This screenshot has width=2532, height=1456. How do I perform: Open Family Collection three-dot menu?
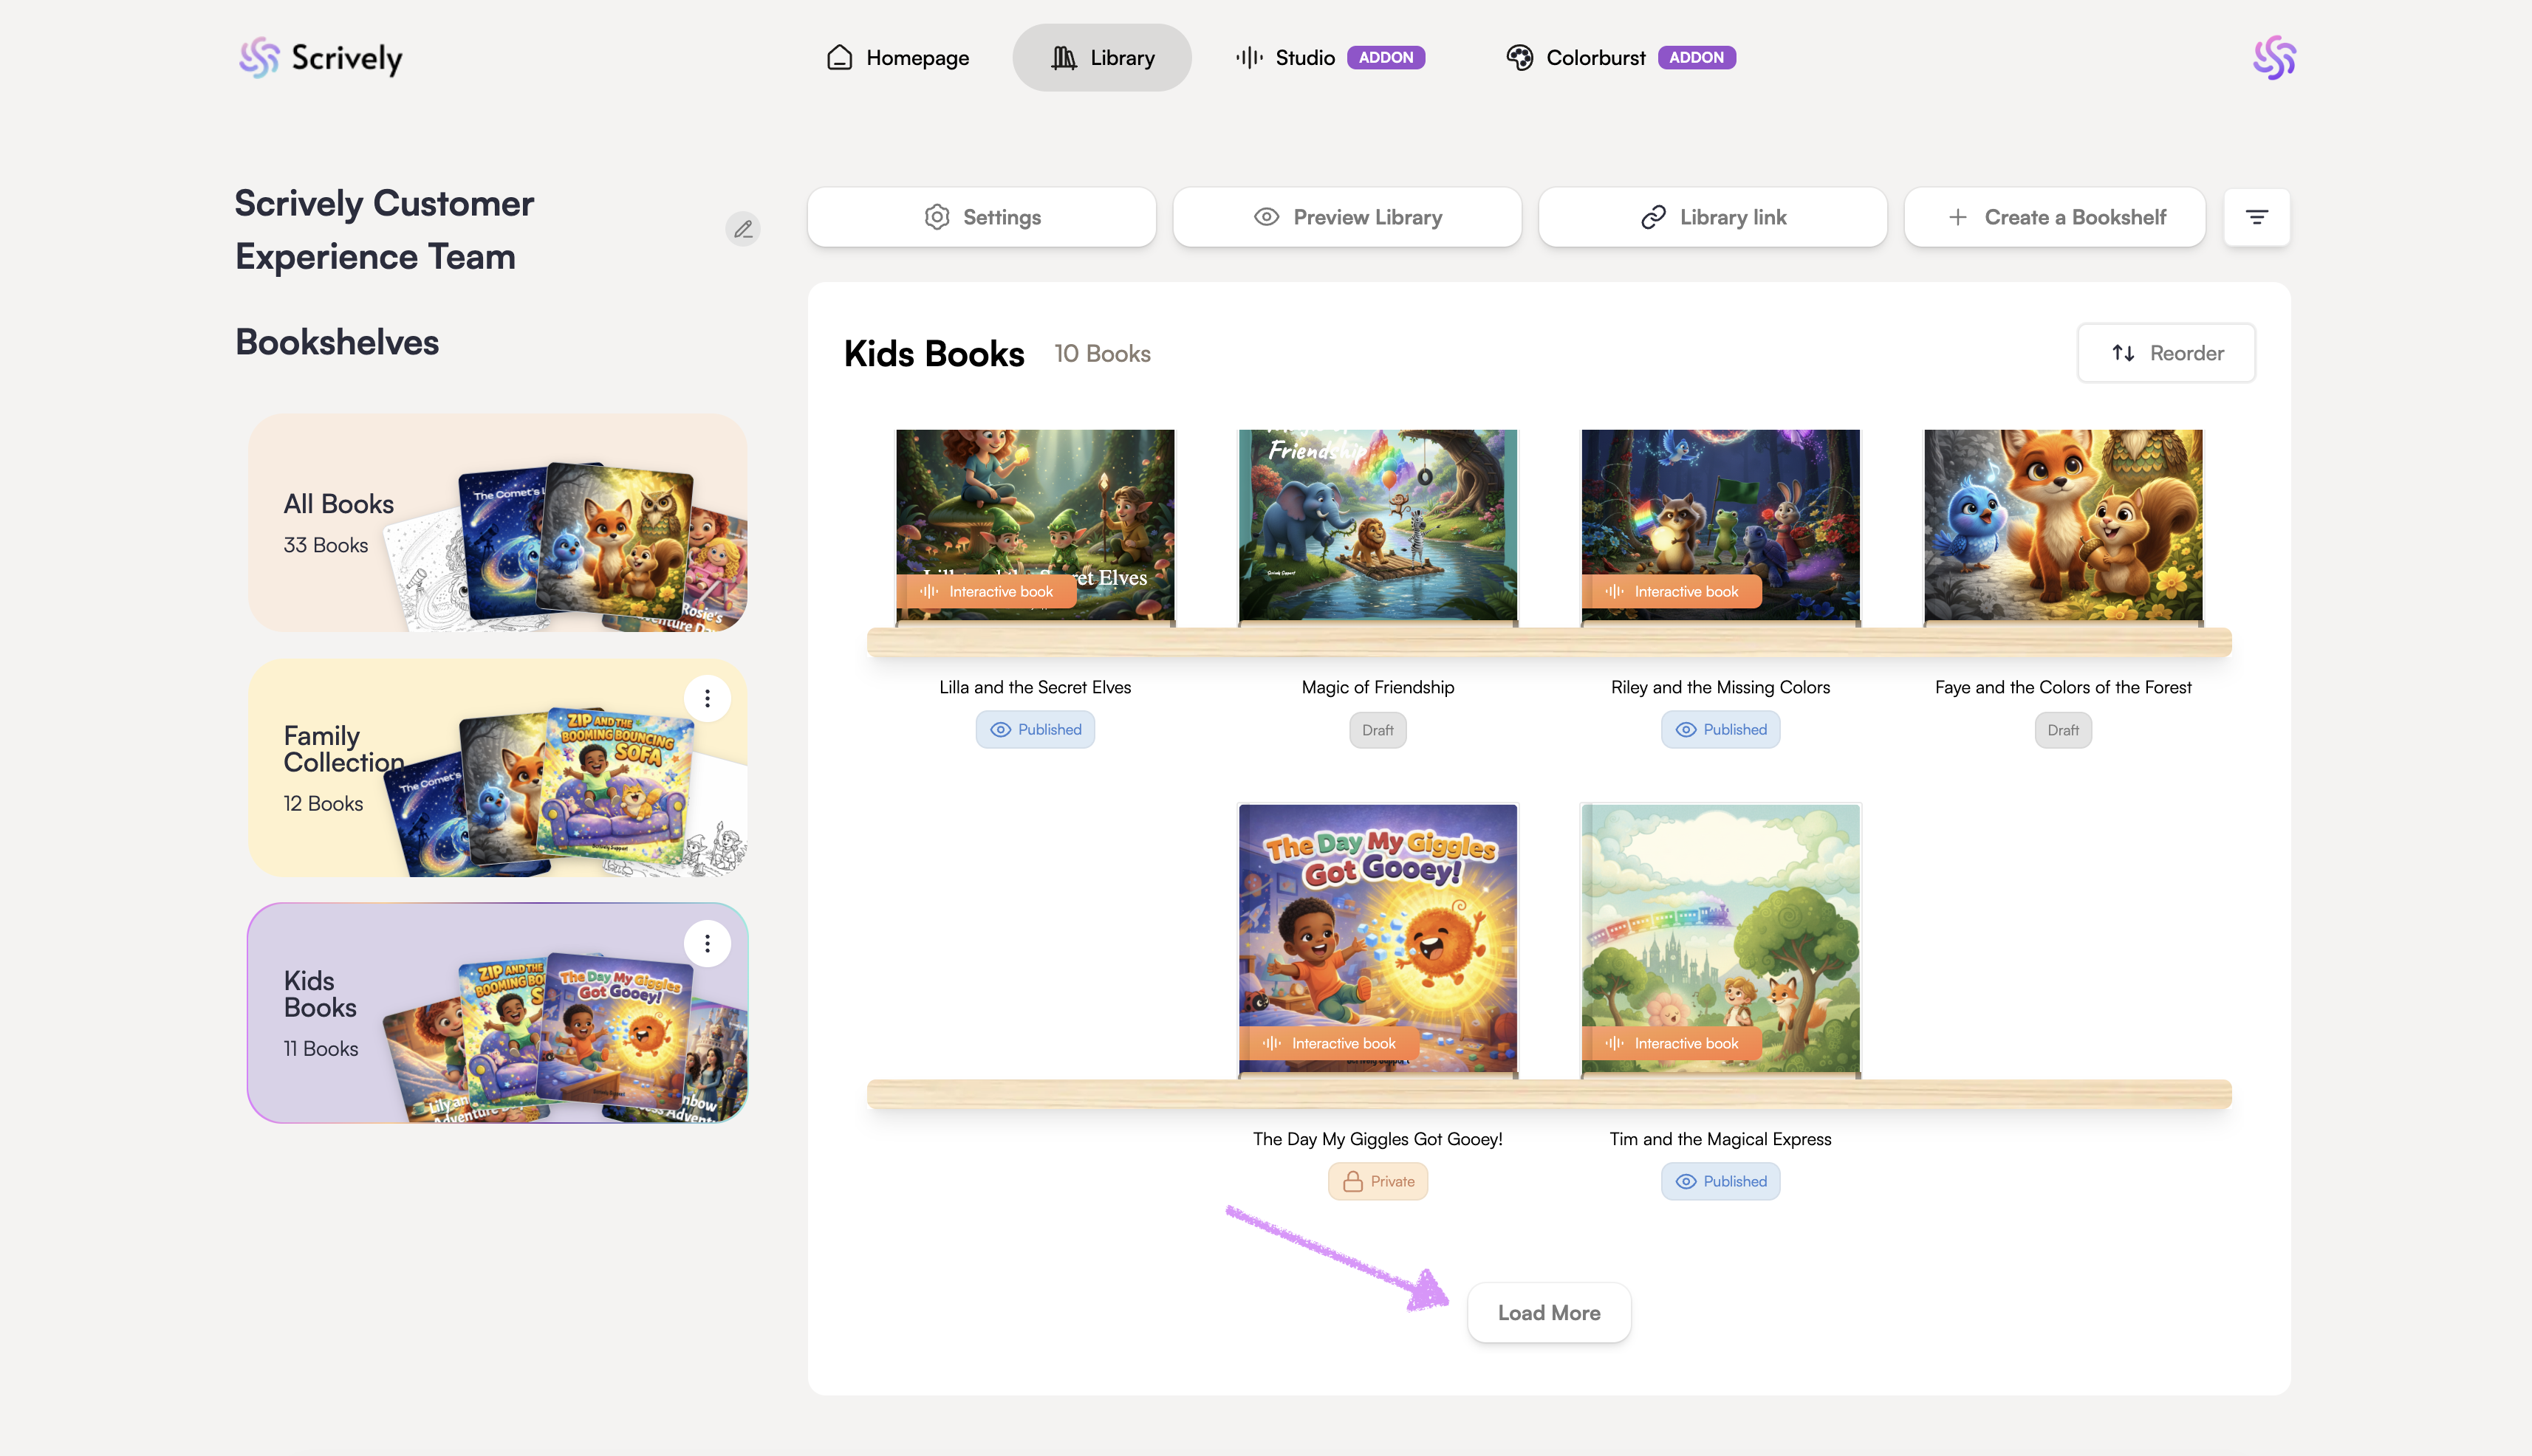point(708,698)
